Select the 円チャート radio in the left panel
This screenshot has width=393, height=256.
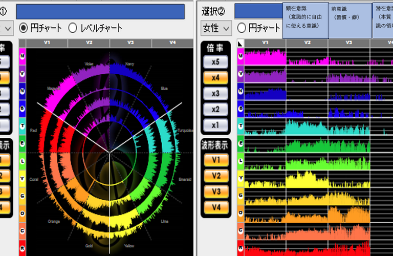(24, 28)
